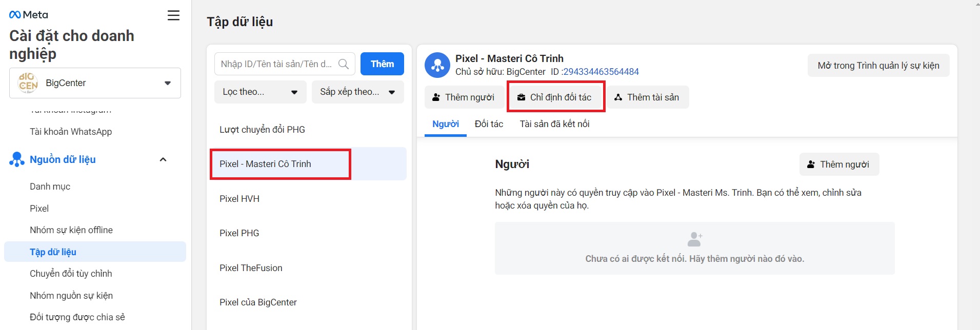This screenshot has width=980, height=330.
Task: Open Chuyển đổi tùy chỉnh menu item
Action: 71,274
